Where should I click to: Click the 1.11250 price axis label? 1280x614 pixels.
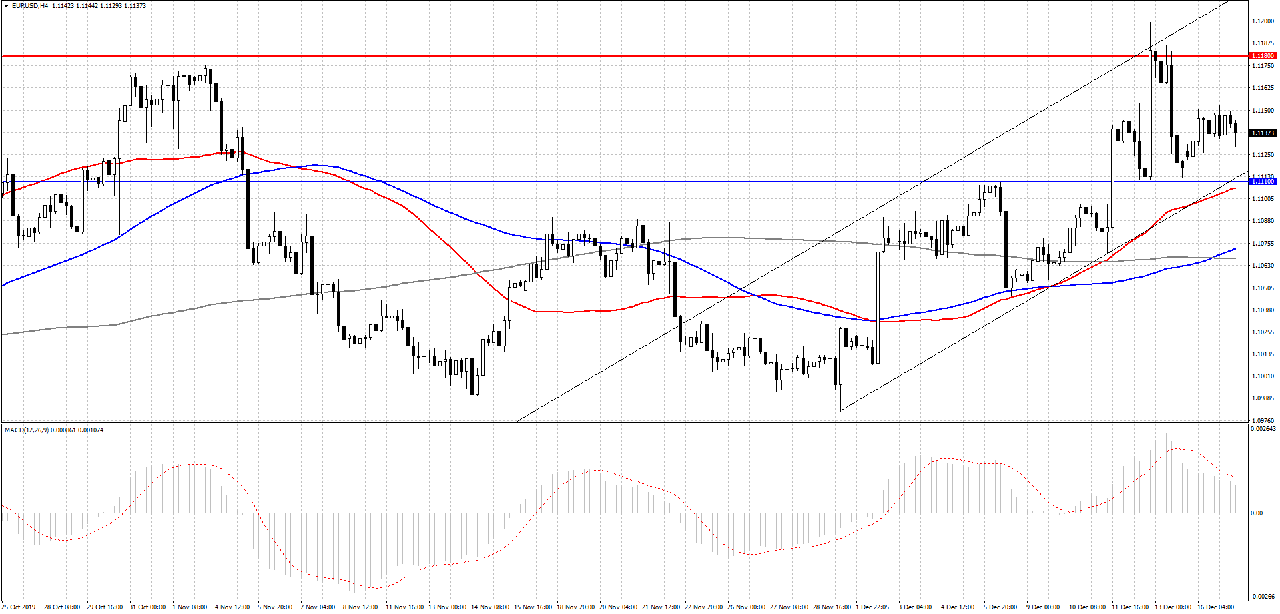click(x=1263, y=155)
